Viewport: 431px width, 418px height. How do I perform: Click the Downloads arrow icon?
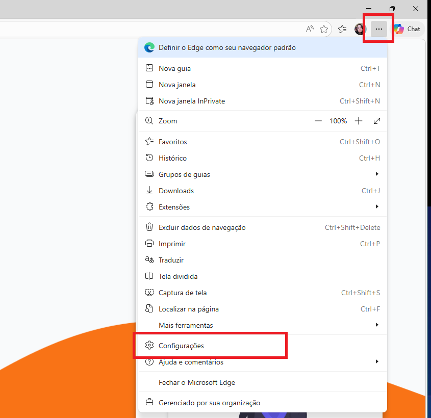tap(149, 190)
